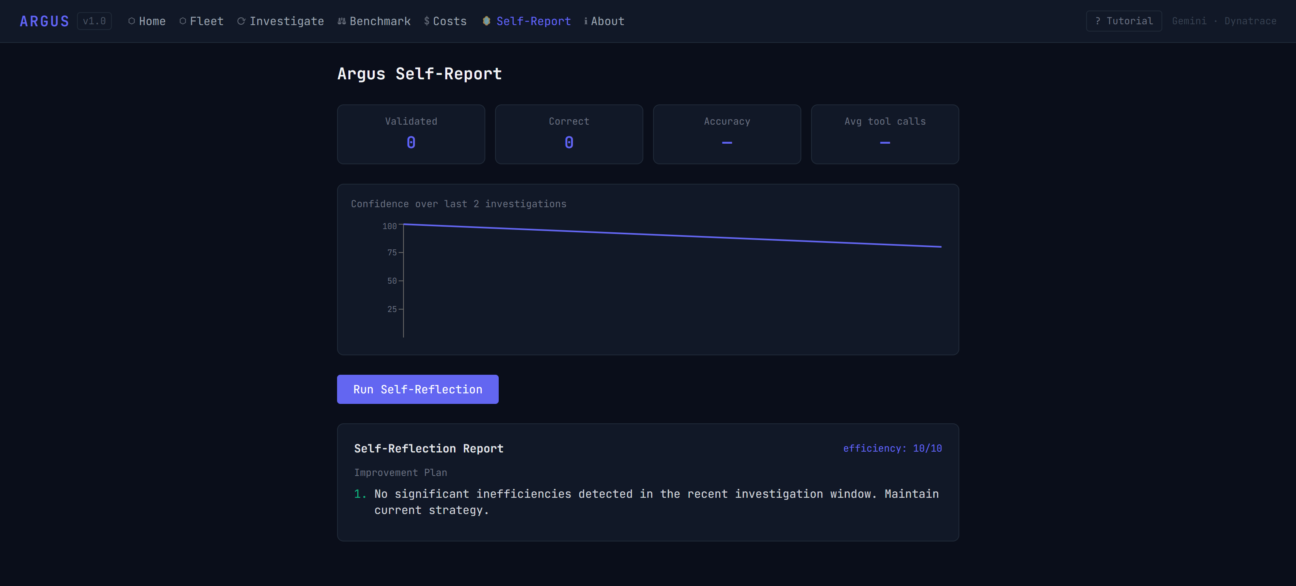Click the Self-Report hexagon icon
This screenshot has width=1296, height=586.
tap(486, 21)
